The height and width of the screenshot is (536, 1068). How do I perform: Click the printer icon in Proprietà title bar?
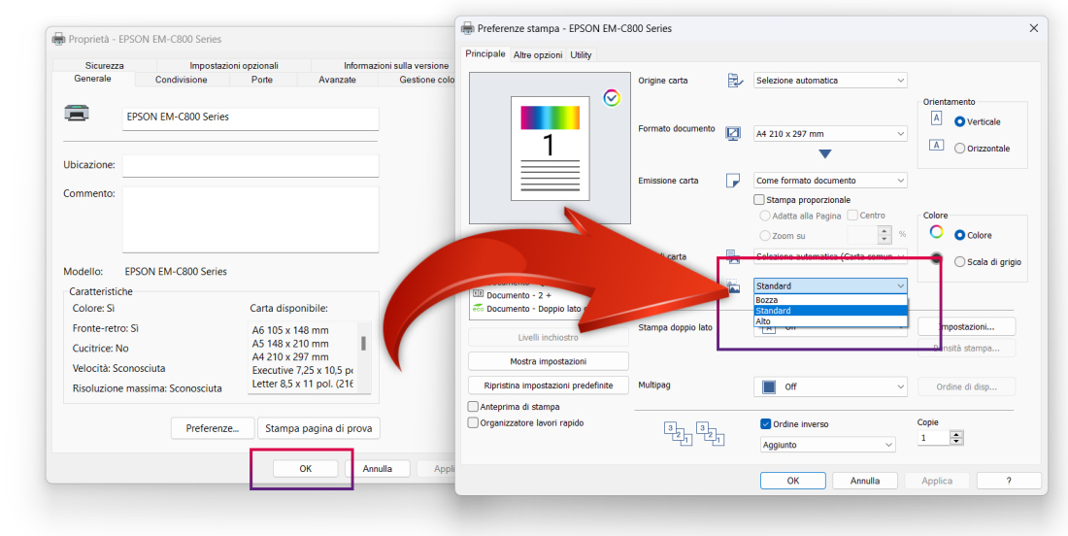click(59, 40)
